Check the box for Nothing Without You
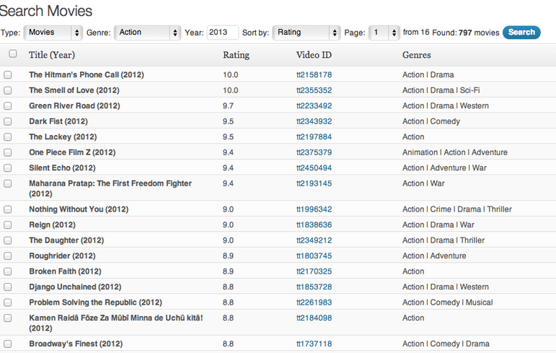 coord(7,209)
